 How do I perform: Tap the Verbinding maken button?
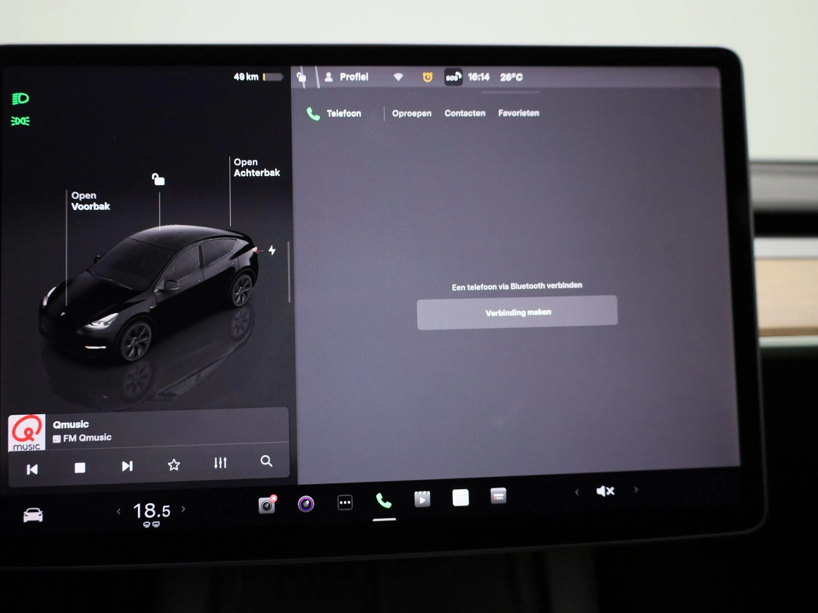coord(517,312)
